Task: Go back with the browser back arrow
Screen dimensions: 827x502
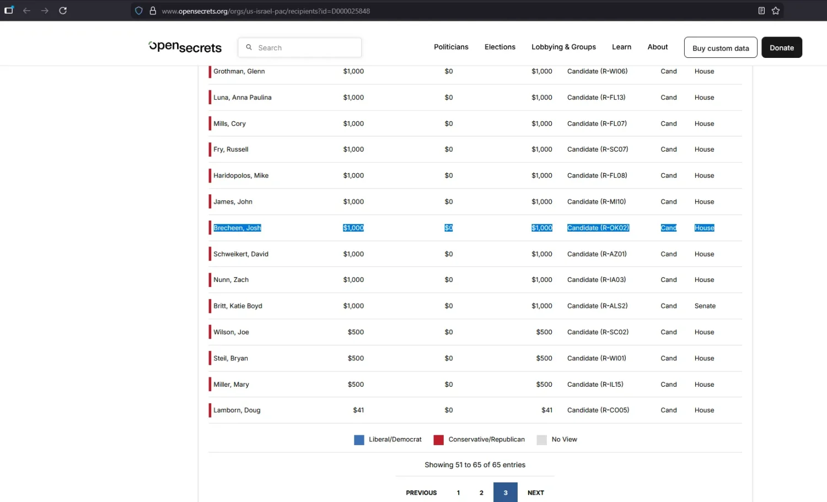Action: [26, 10]
